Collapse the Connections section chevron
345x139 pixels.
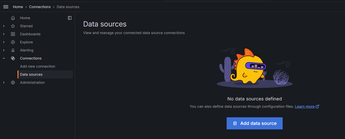coord(4,58)
